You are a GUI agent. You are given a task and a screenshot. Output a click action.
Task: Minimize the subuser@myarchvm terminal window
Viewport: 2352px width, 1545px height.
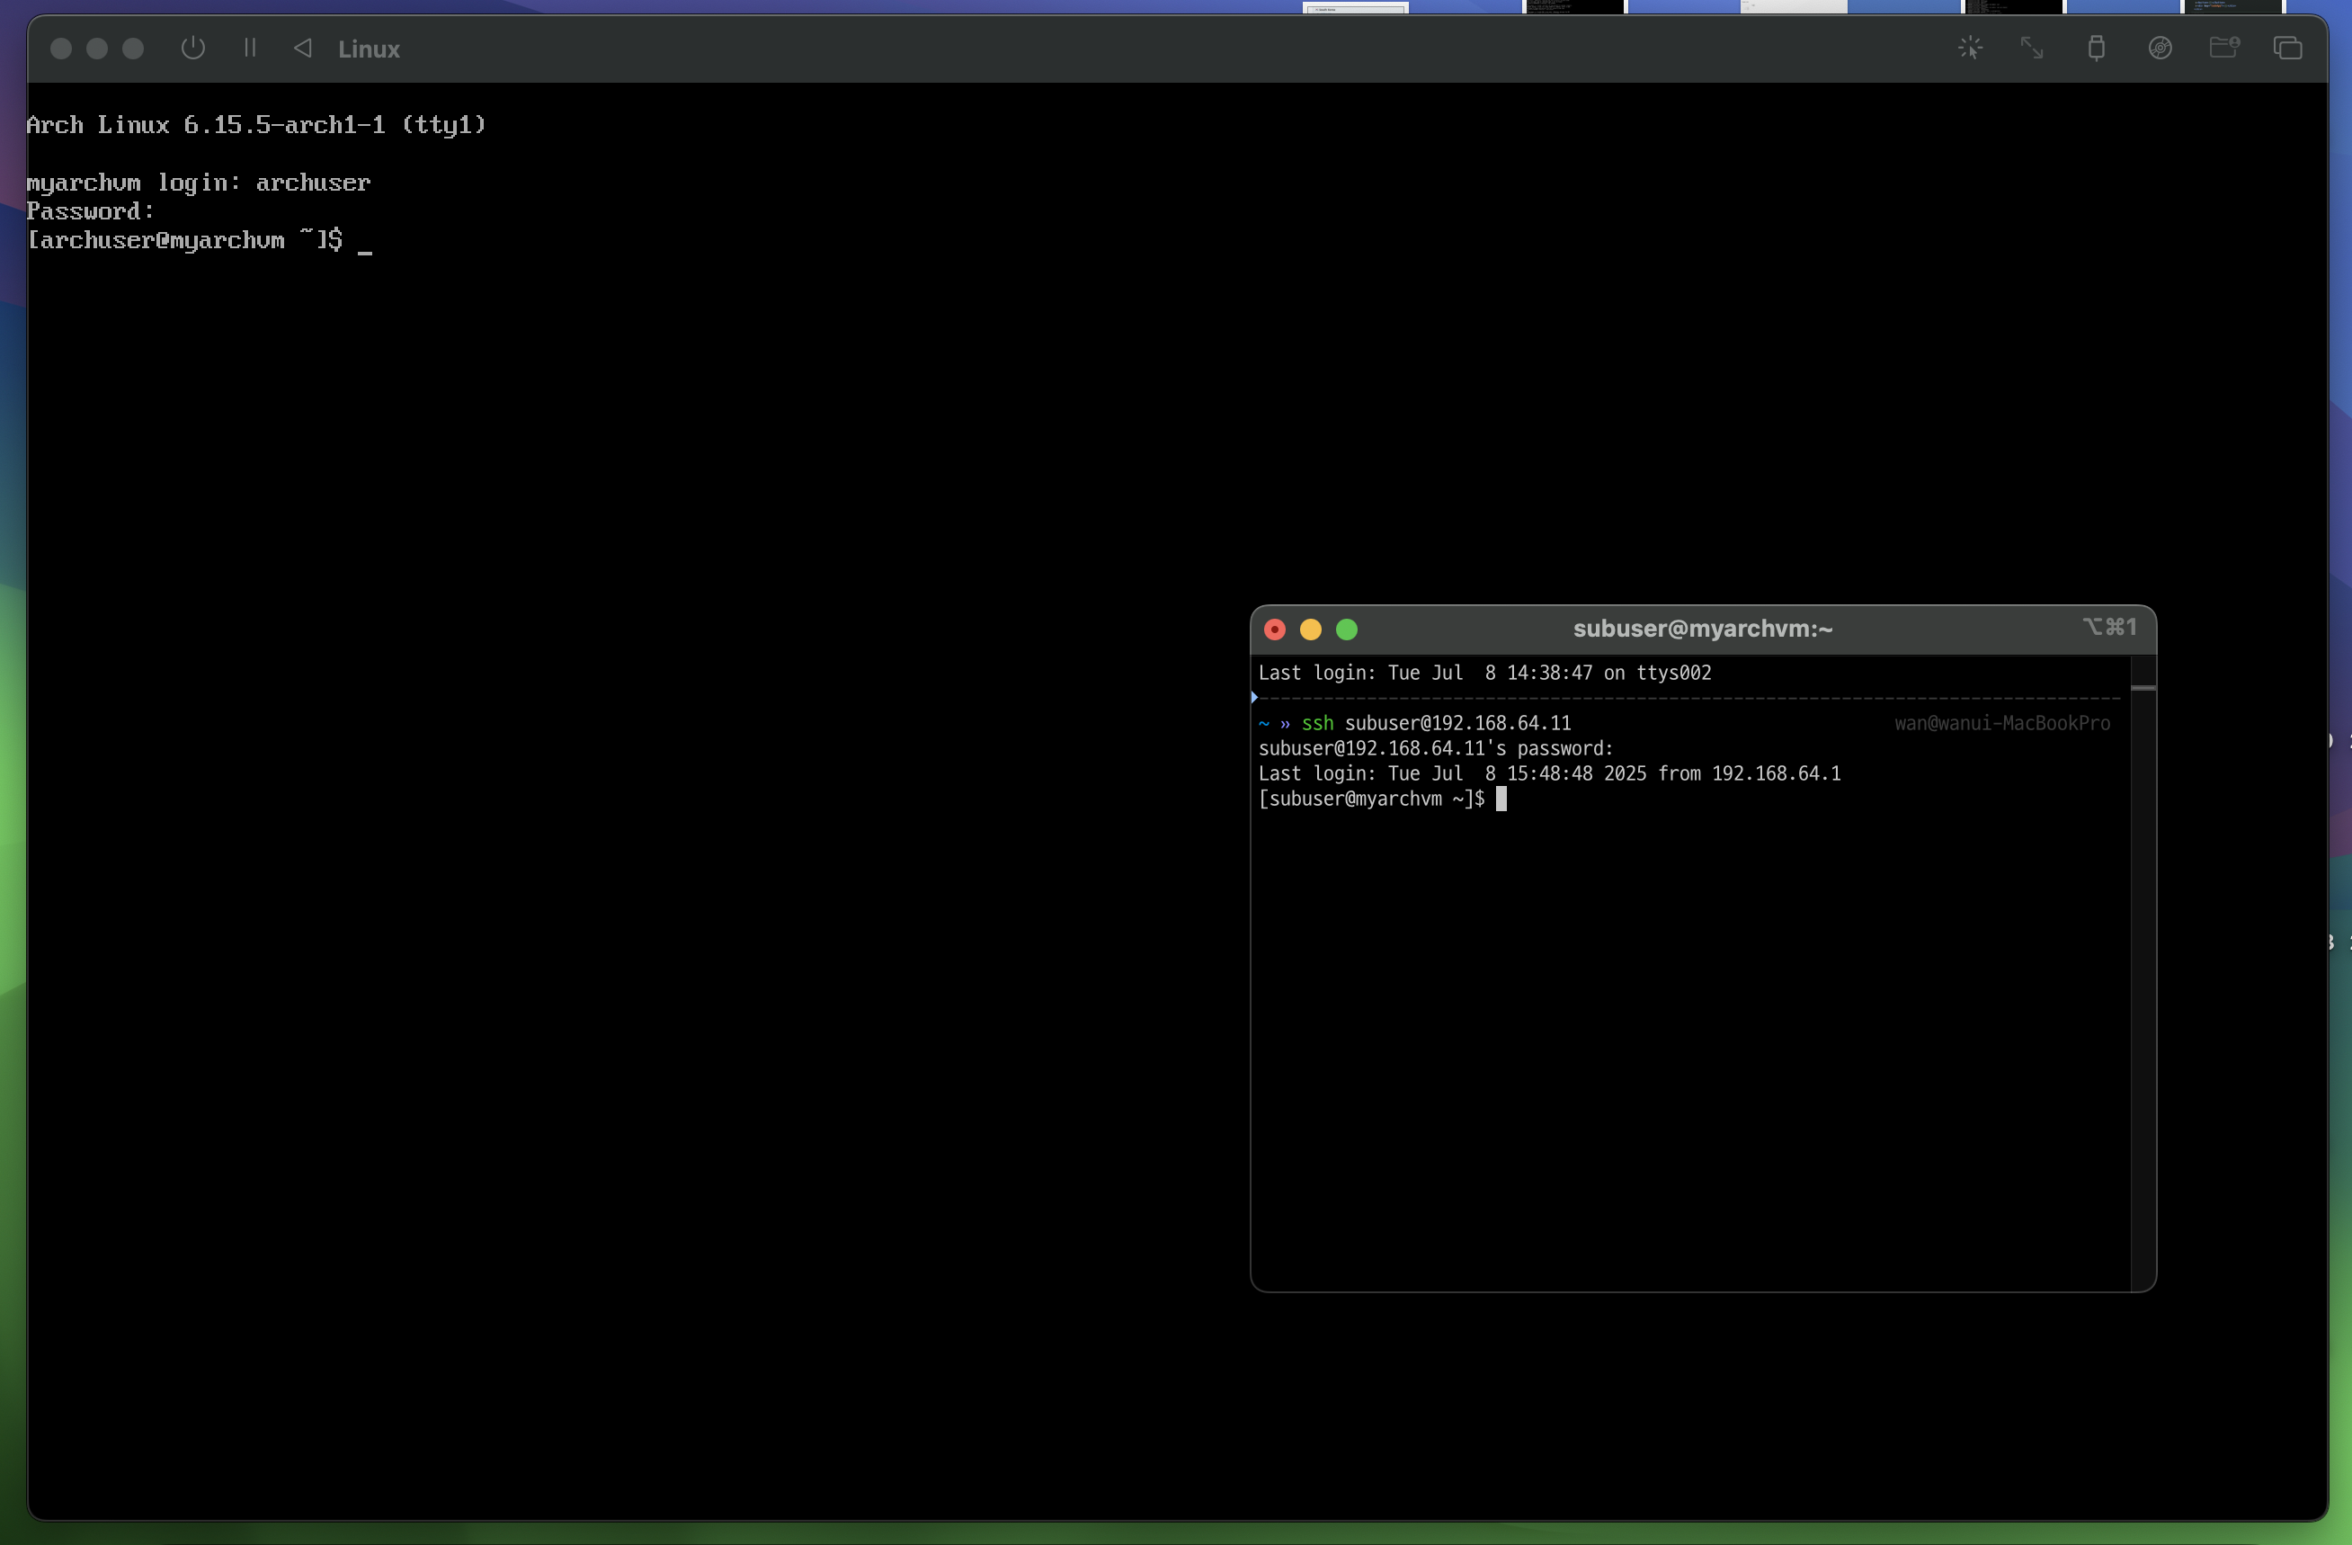tap(1310, 630)
